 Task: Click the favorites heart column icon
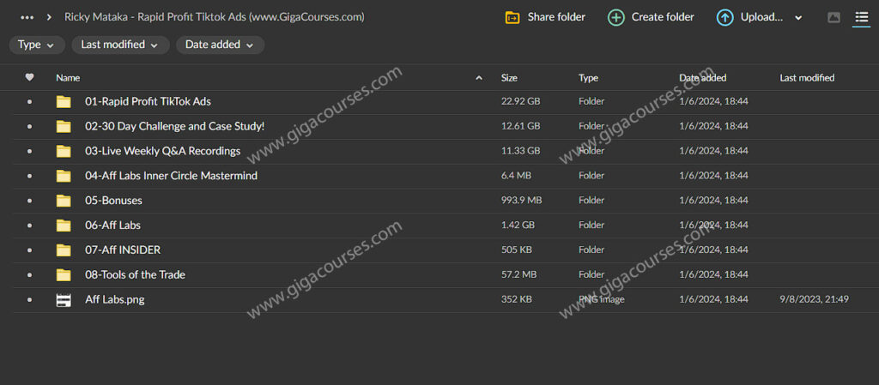[30, 78]
